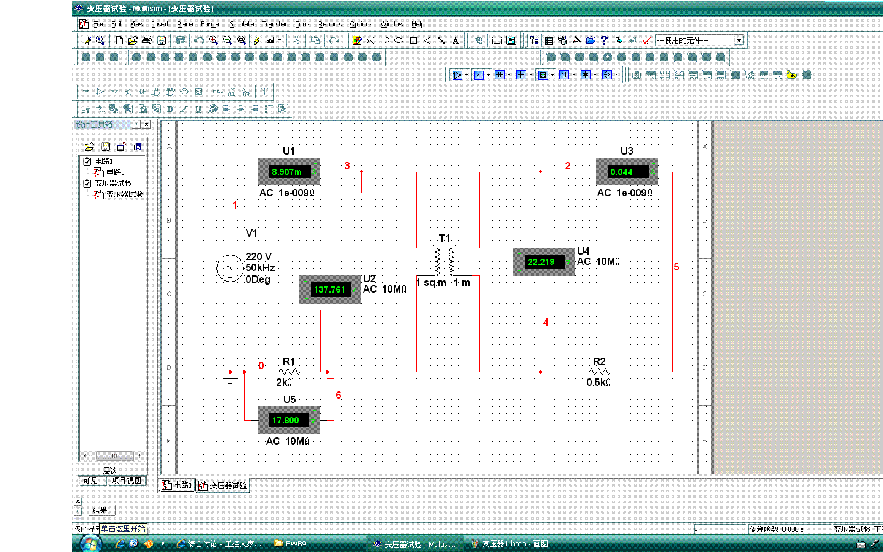
Task: Click the Cut scissors icon
Action: 296,40
